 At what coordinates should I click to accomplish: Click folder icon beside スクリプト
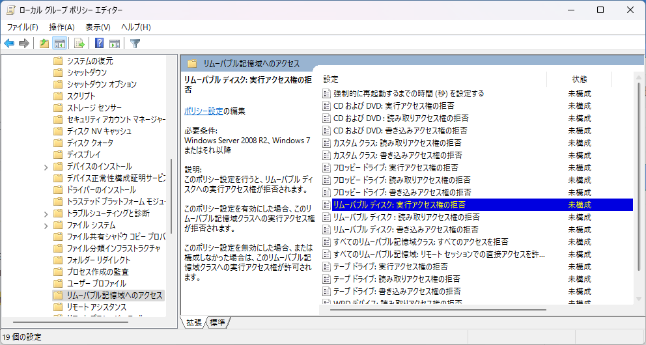58,96
